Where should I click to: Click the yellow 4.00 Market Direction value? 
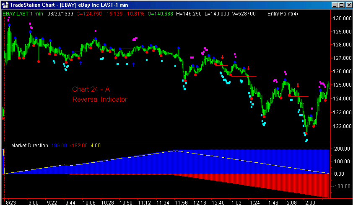coord(96,146)
